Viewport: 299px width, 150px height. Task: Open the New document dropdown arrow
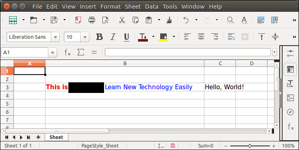23,20
